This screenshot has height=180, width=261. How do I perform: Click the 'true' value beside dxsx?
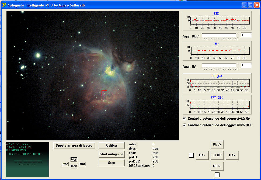point(155,148)
